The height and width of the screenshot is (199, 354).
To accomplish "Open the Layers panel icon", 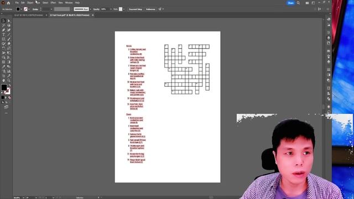I will pos(329,38).
